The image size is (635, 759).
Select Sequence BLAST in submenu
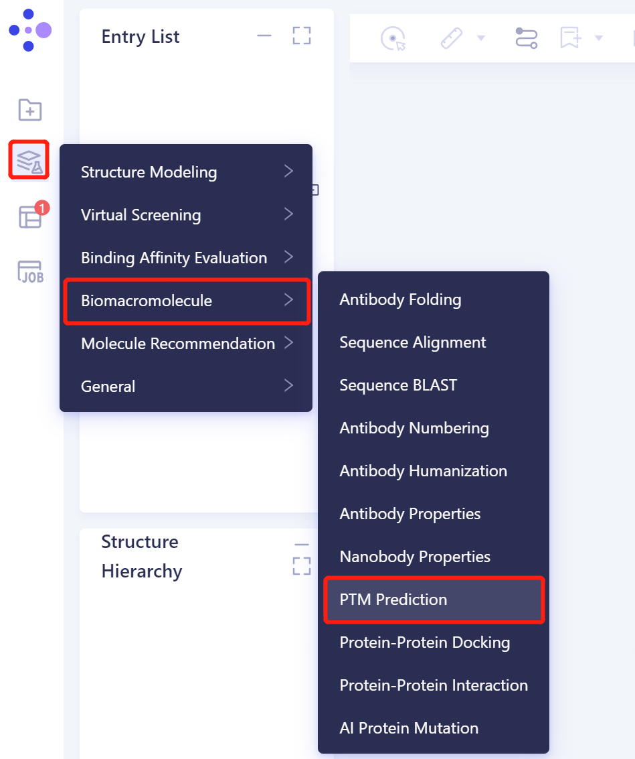coord(397,385)
